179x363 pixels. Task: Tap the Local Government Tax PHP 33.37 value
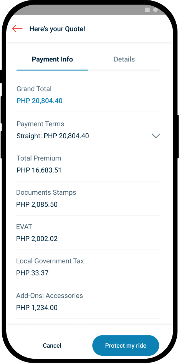click(x=32, y=273)
